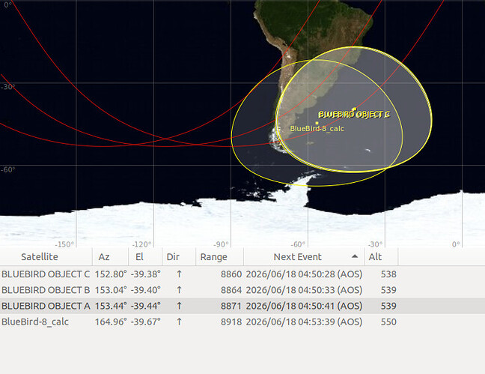Select the BLUEBIRD OBJECT C row
The height and width of the screenshot is (374, 485).
coord(242,274)
